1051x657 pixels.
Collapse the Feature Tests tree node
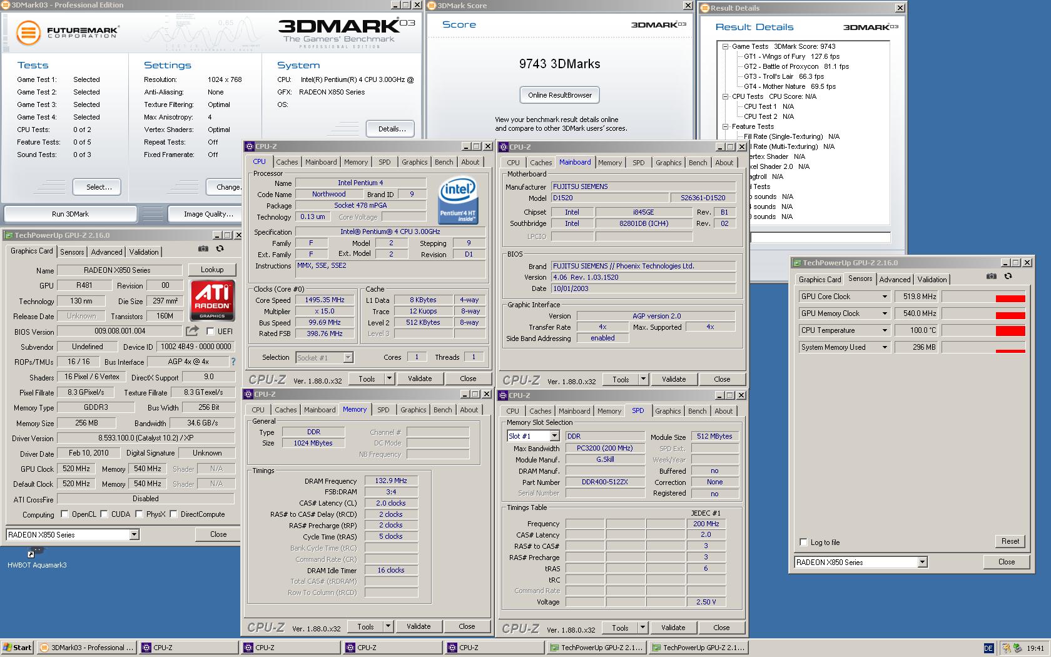click(x=725, y=126)
